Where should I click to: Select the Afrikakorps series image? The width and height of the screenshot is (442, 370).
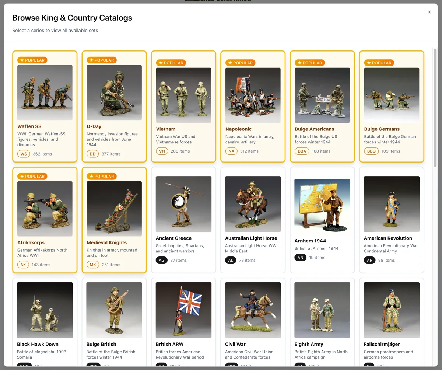coord(45,209)
